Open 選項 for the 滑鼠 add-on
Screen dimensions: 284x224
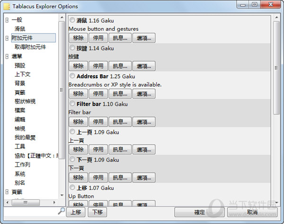point(144,38)
